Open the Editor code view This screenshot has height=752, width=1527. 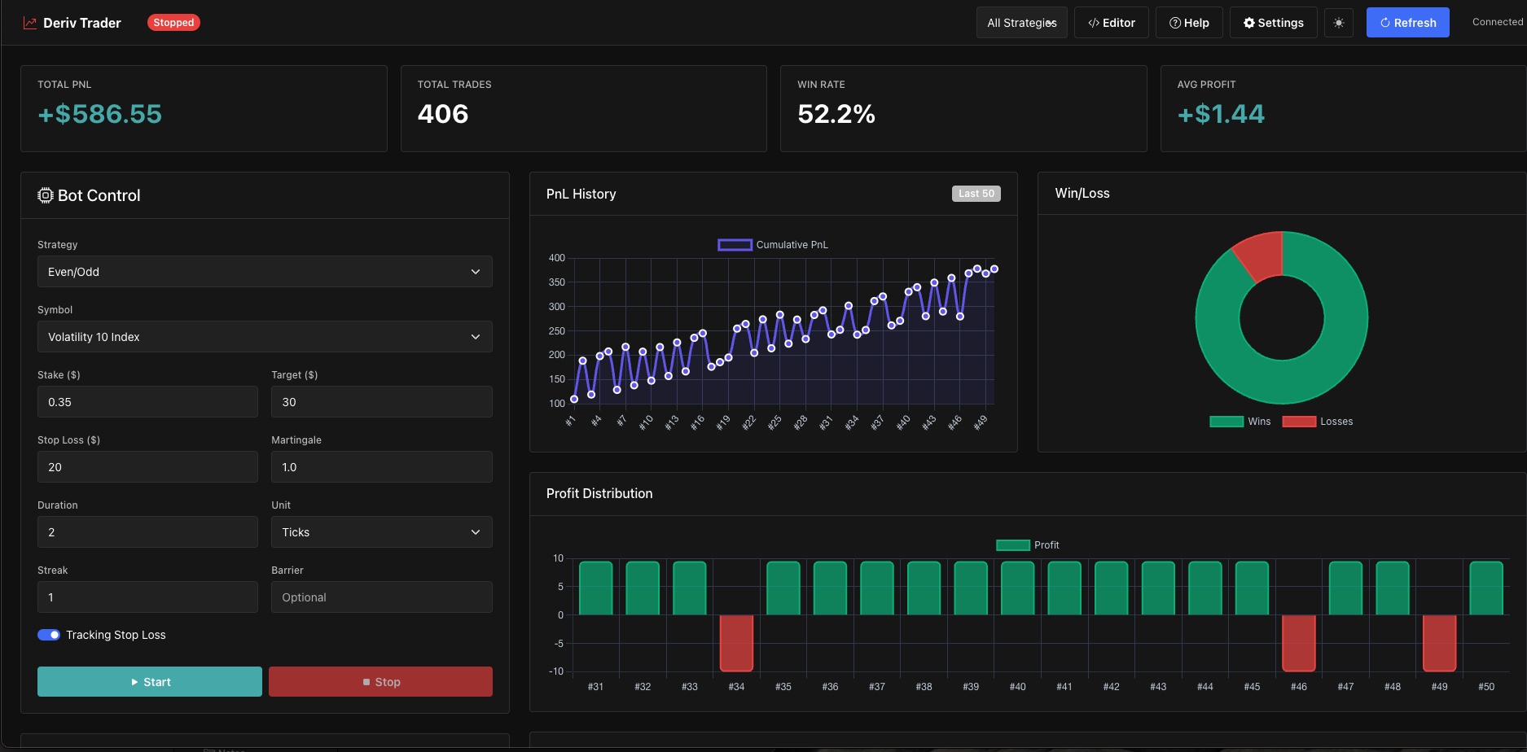[x=1111, y=23]
